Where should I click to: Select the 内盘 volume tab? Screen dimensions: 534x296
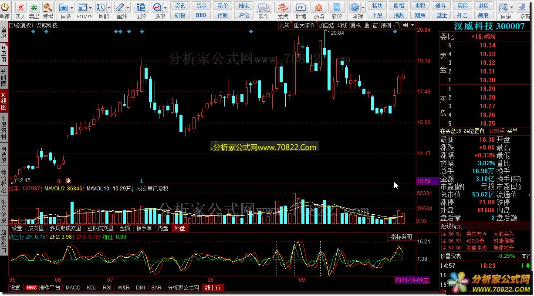click(x=163, y=228)
